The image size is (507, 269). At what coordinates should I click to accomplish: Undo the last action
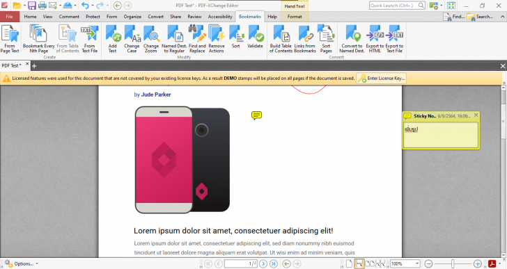click(85, 5)
